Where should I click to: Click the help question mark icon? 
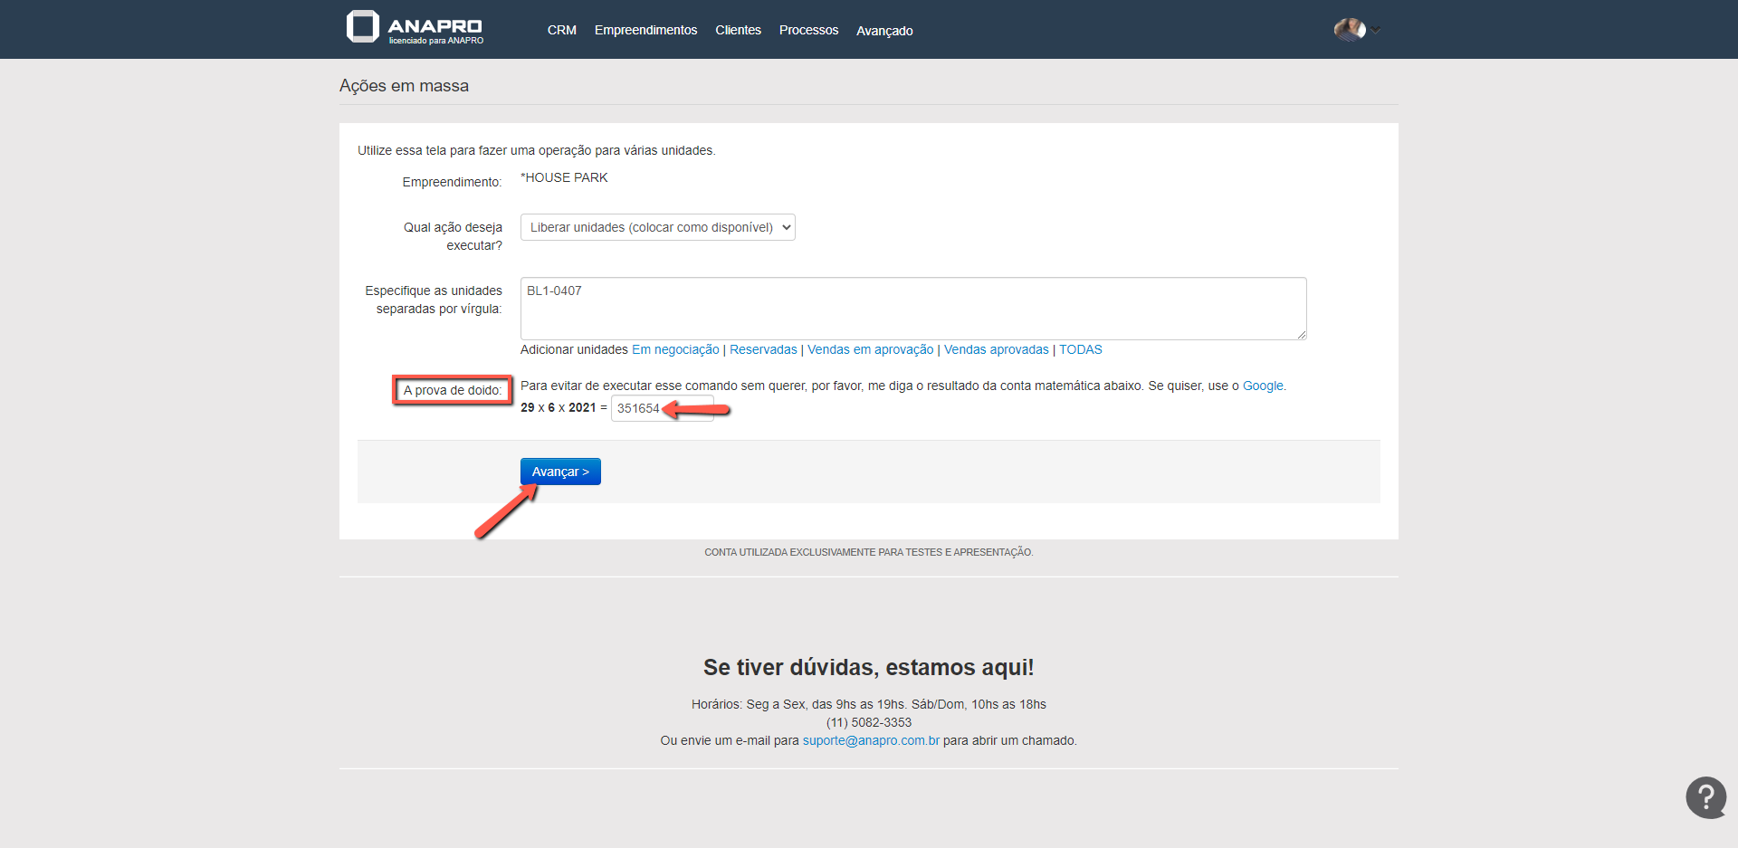click(1705, 797)
